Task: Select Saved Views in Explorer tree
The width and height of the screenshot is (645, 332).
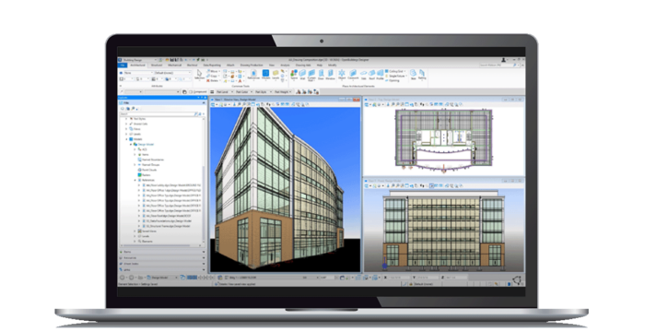Action: 147,231
